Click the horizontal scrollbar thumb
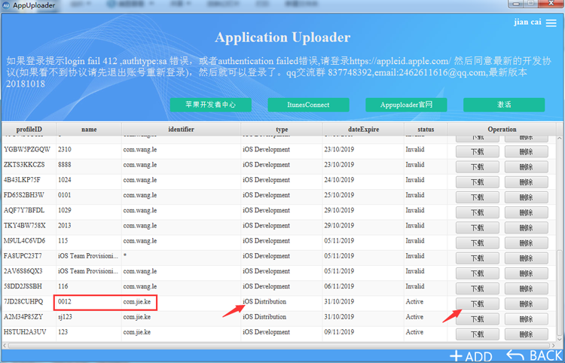 tap(279, 346)
